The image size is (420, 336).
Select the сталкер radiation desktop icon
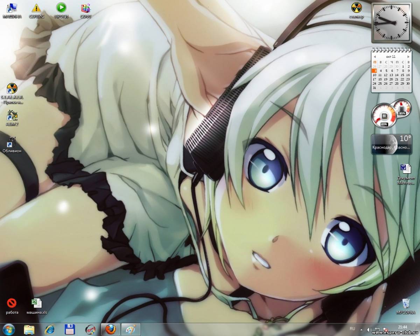point(356,10)
